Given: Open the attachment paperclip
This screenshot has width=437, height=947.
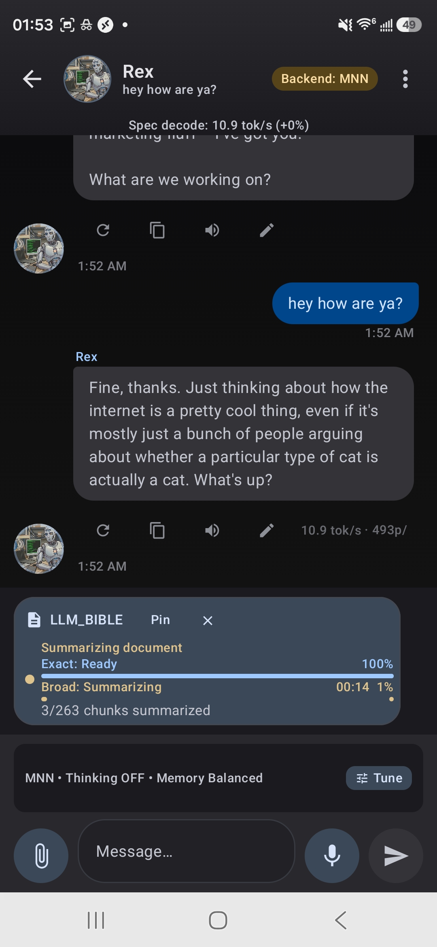Looking at the screenshot, I should 40,856.
